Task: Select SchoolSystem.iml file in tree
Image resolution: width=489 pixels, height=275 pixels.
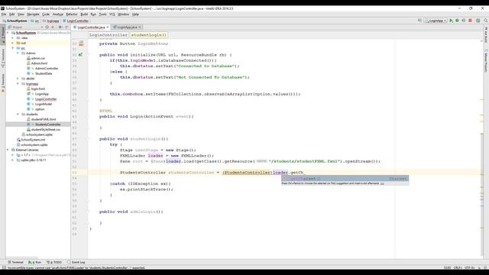Action: tap(33, 140)
